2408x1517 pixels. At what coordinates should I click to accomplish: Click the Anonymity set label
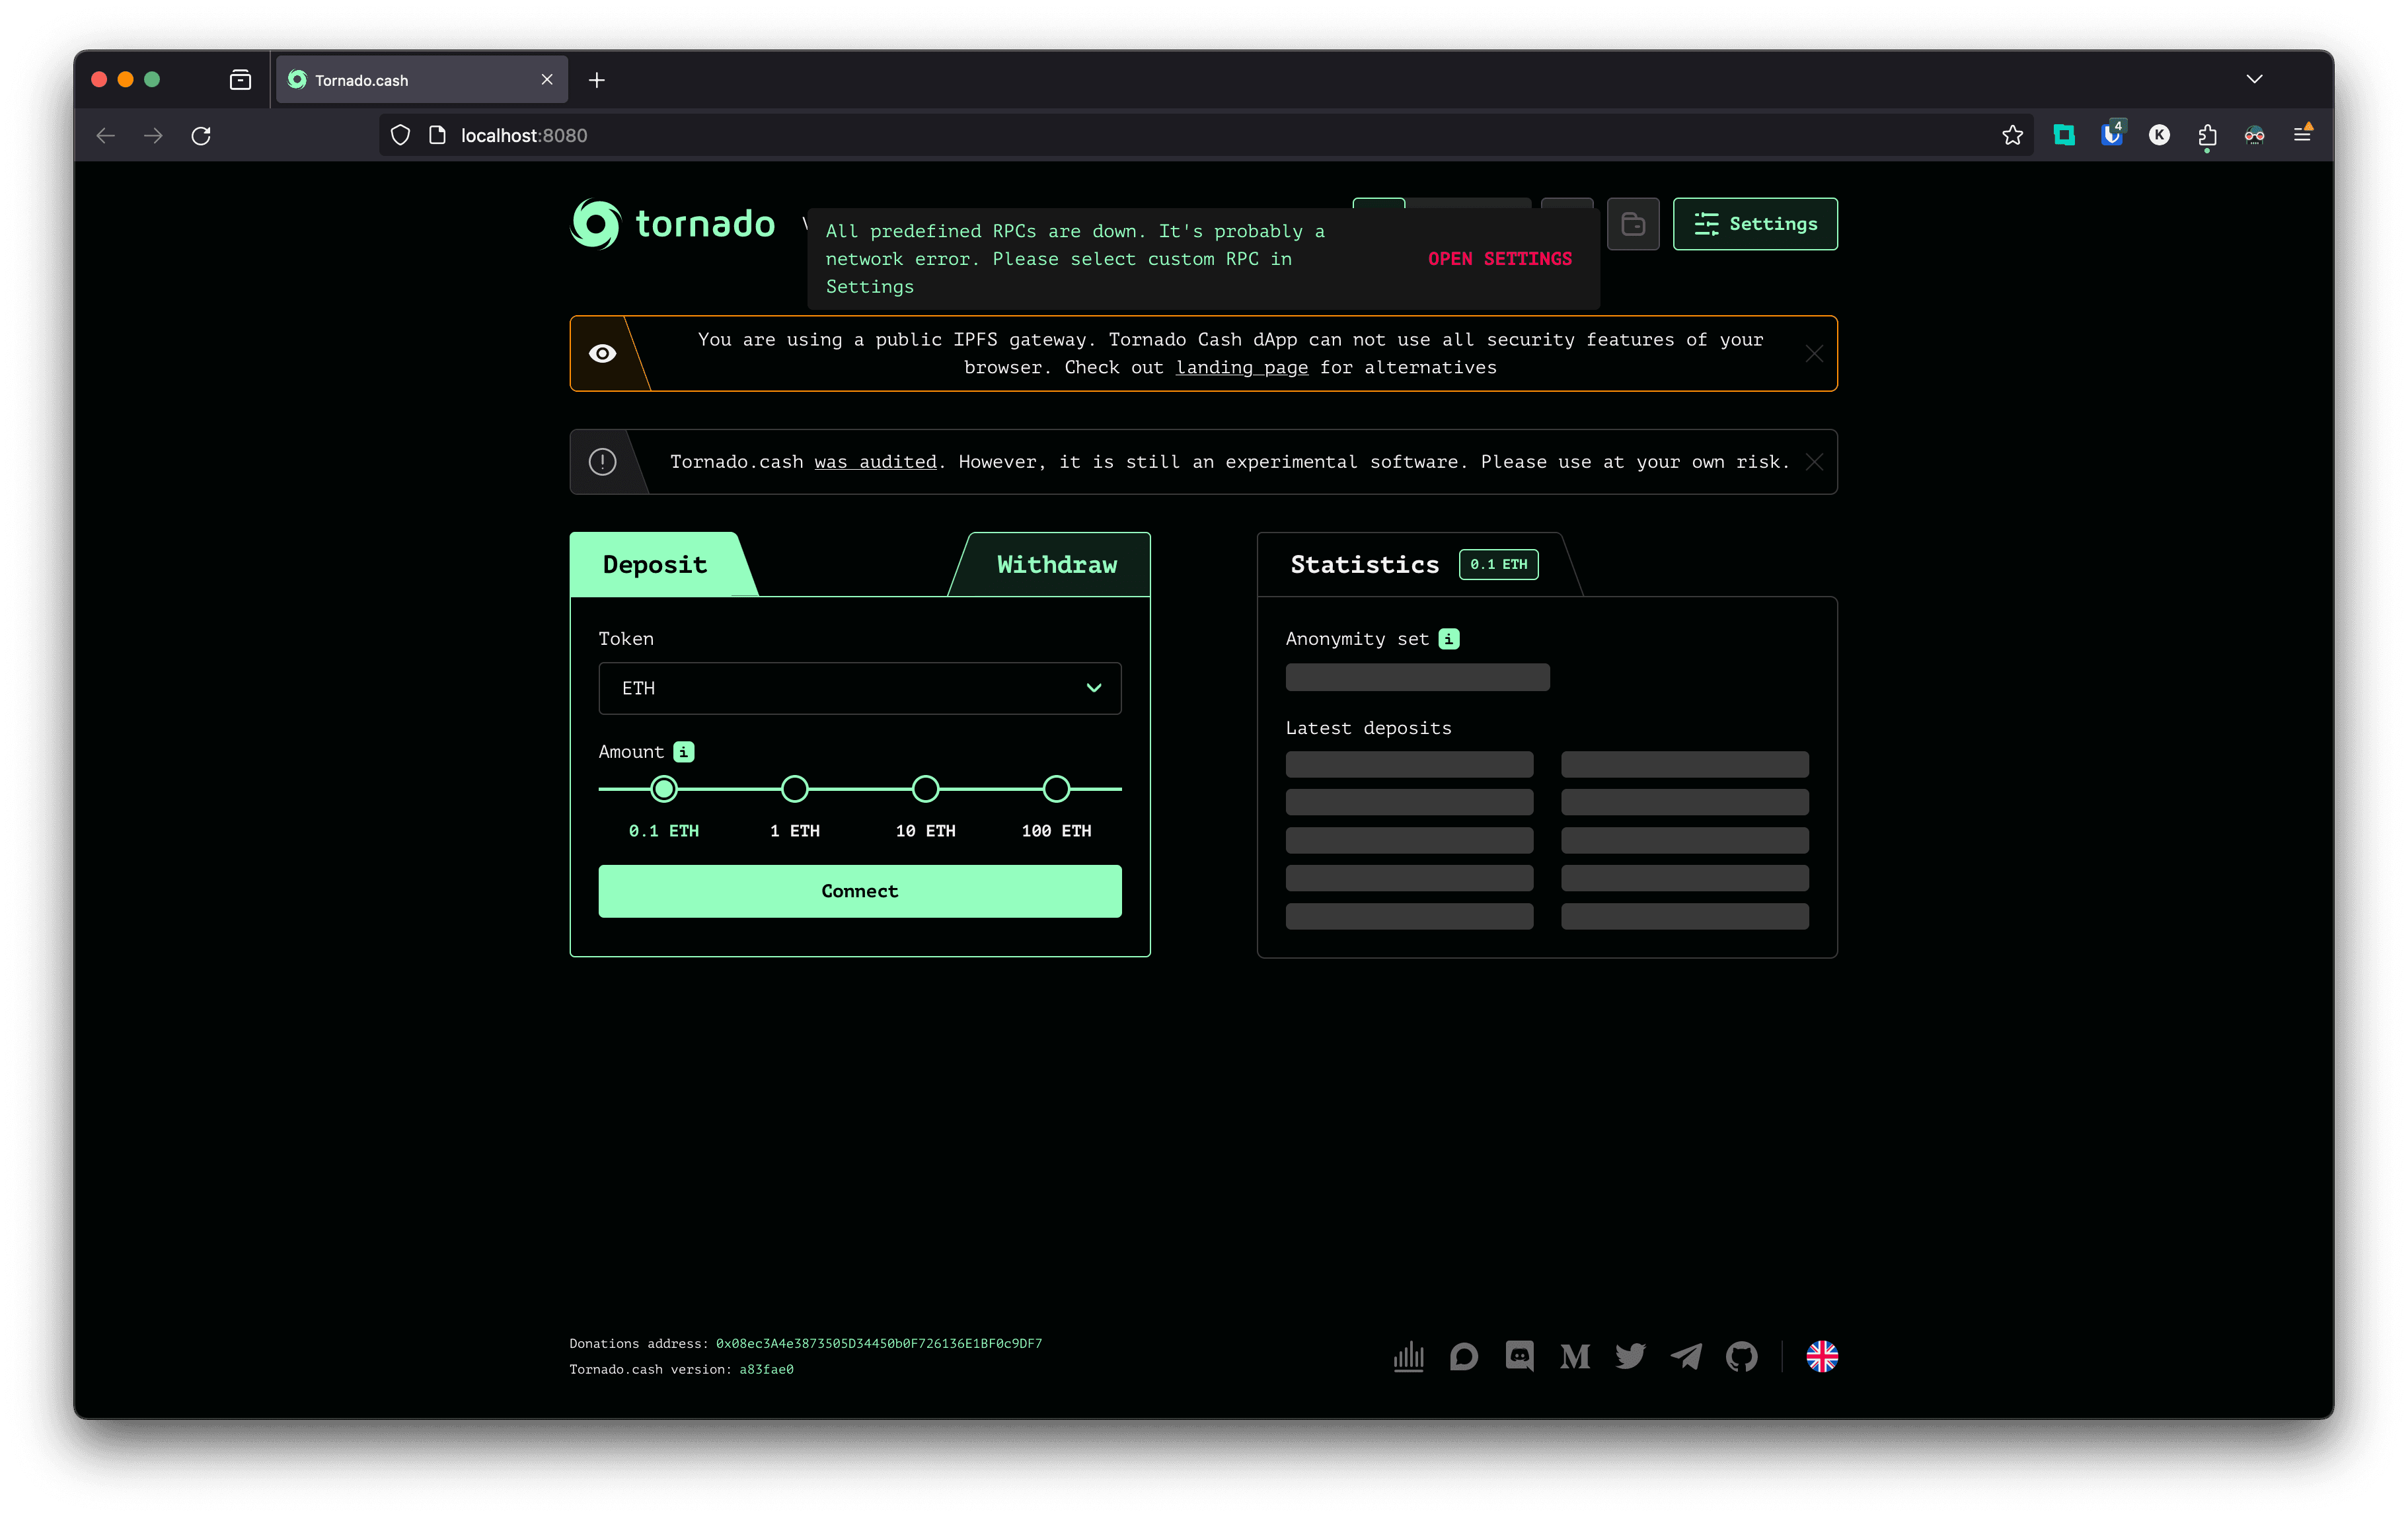(x=1357, y=639)
